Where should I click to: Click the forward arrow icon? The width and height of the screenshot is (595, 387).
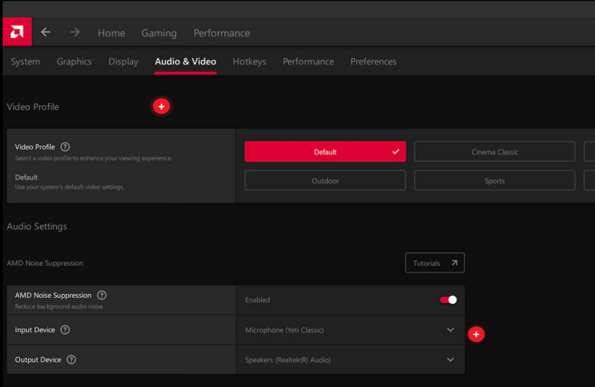pyautogui.click(x=75, y=33)
